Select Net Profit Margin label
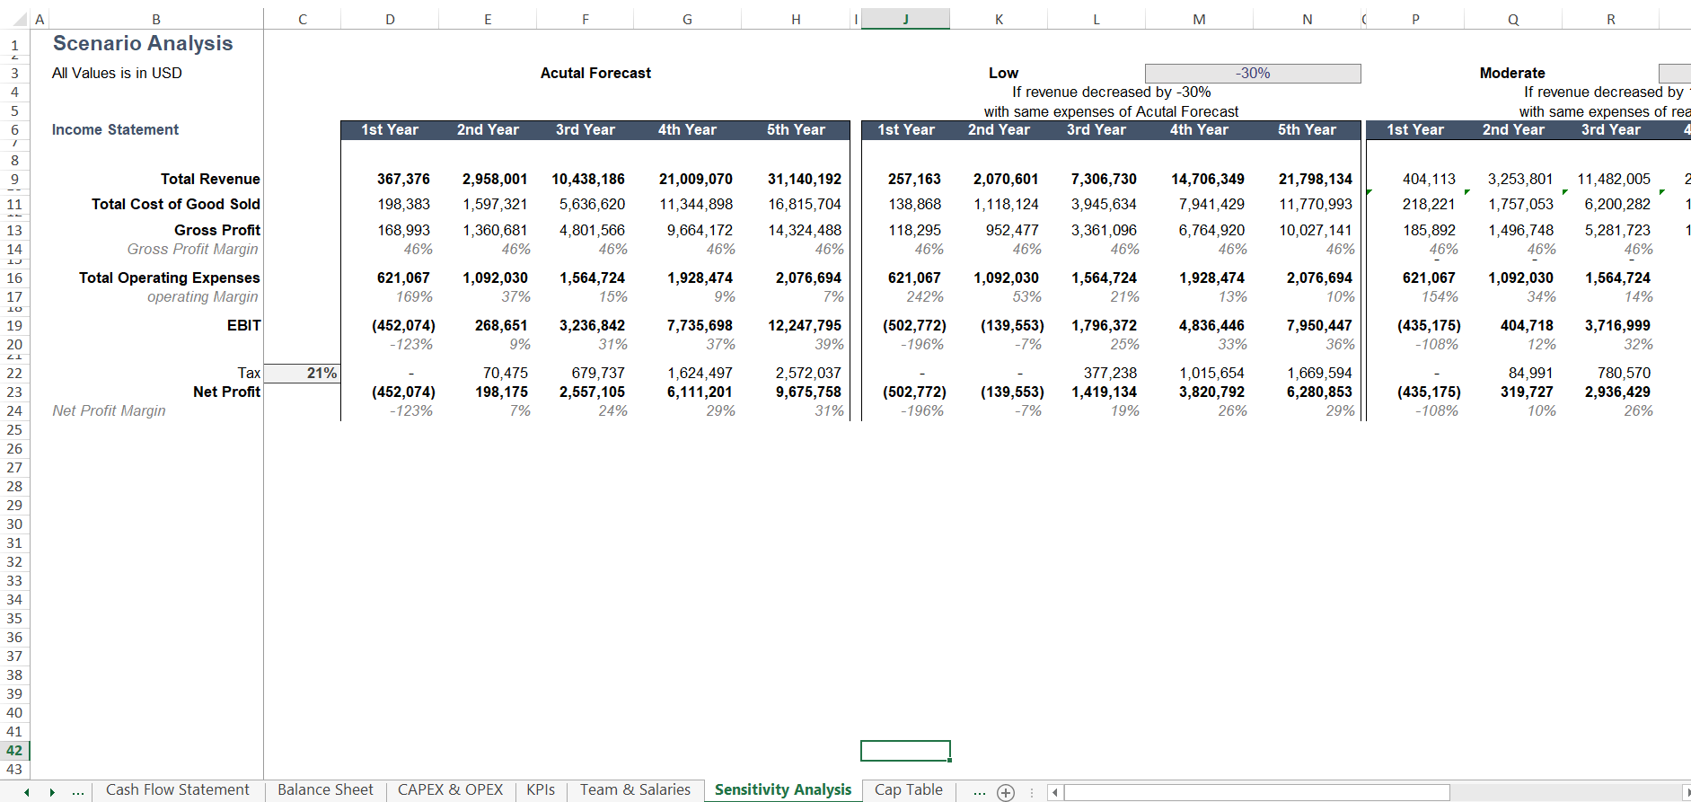 (x=109, y=410)
